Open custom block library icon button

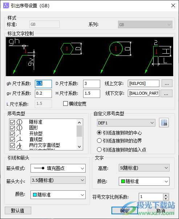point(164,123)
